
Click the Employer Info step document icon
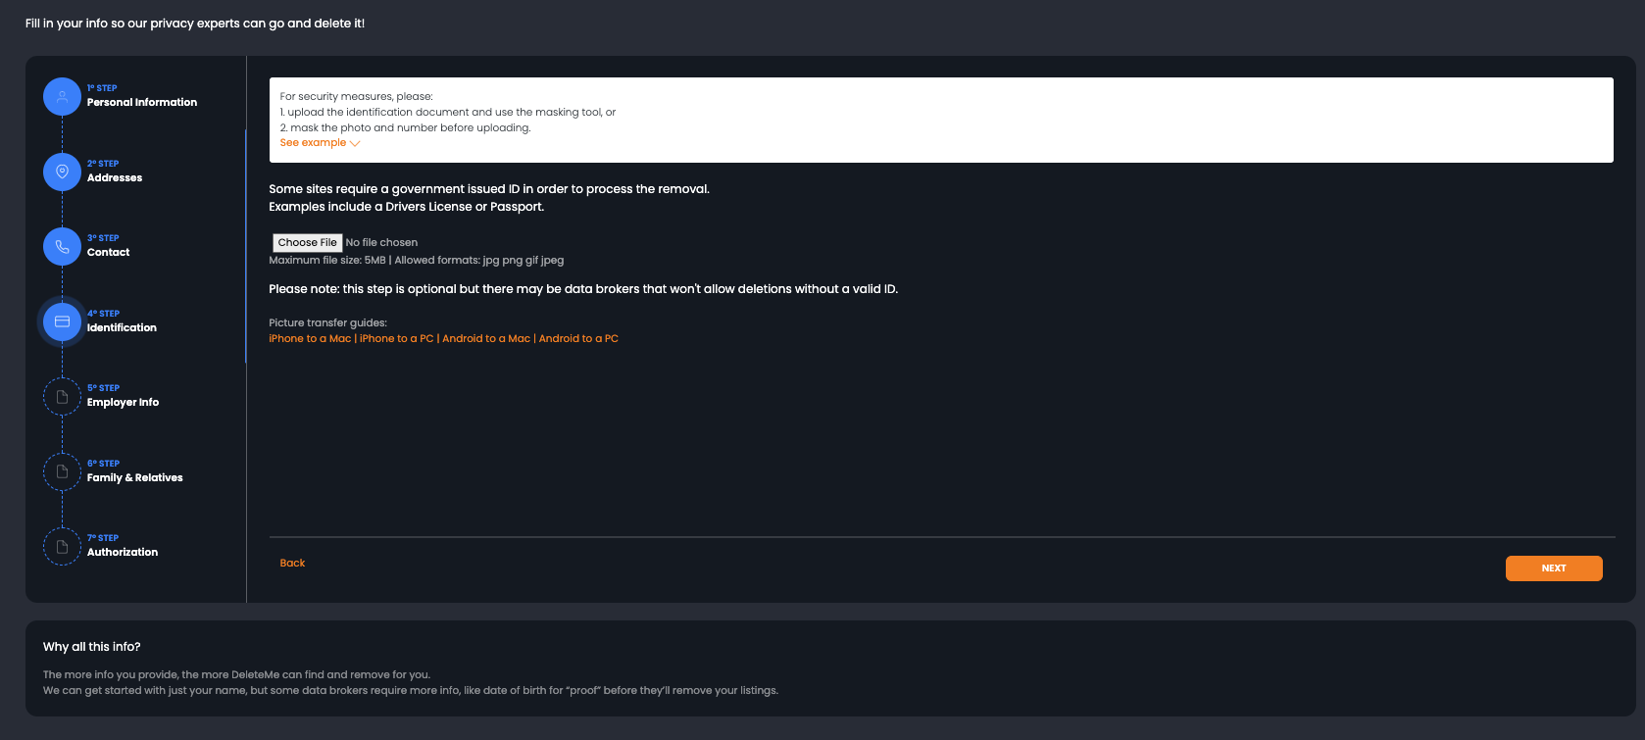click(62, 397)
